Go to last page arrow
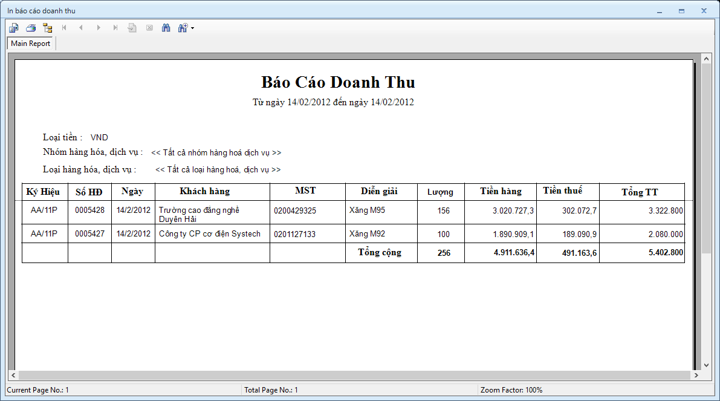 pyautogui.click(x=115, y=28)
